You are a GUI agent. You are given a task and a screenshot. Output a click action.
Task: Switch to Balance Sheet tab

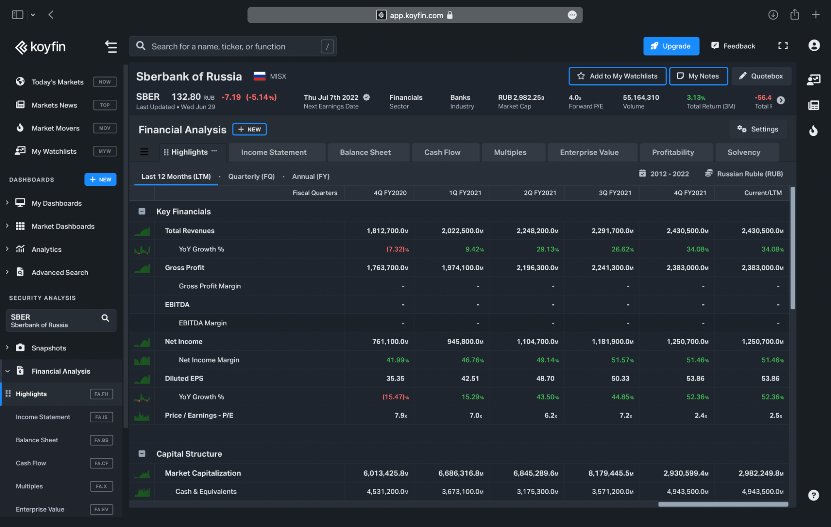click(x=369, y=153)
